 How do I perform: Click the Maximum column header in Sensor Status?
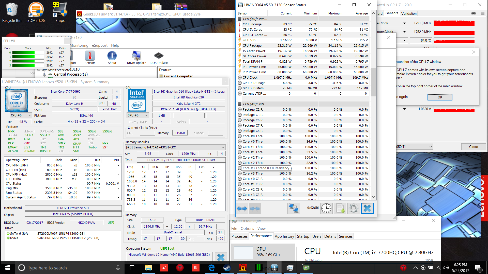pos(331,13)
